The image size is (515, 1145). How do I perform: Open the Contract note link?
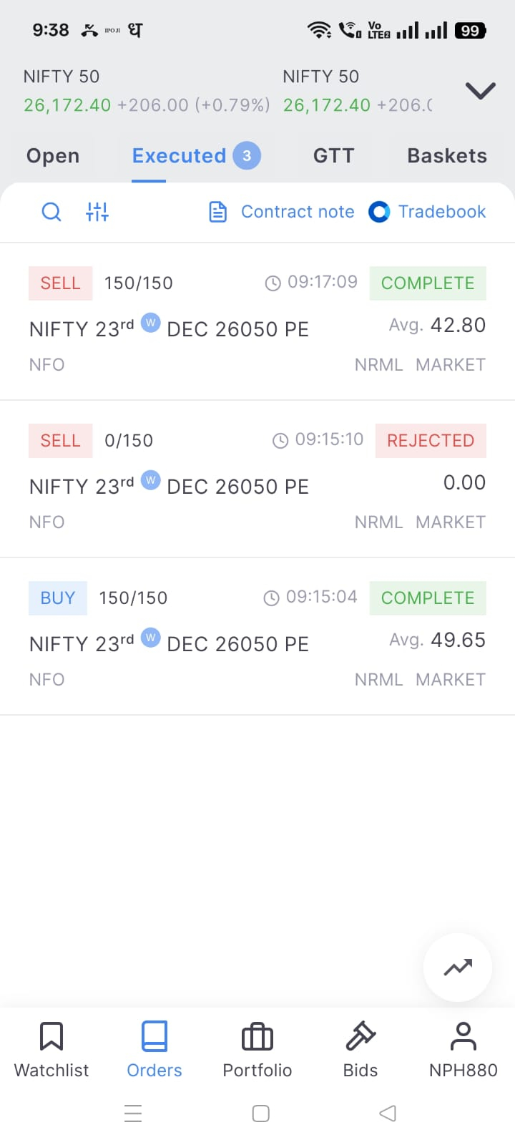pos(298,212)
